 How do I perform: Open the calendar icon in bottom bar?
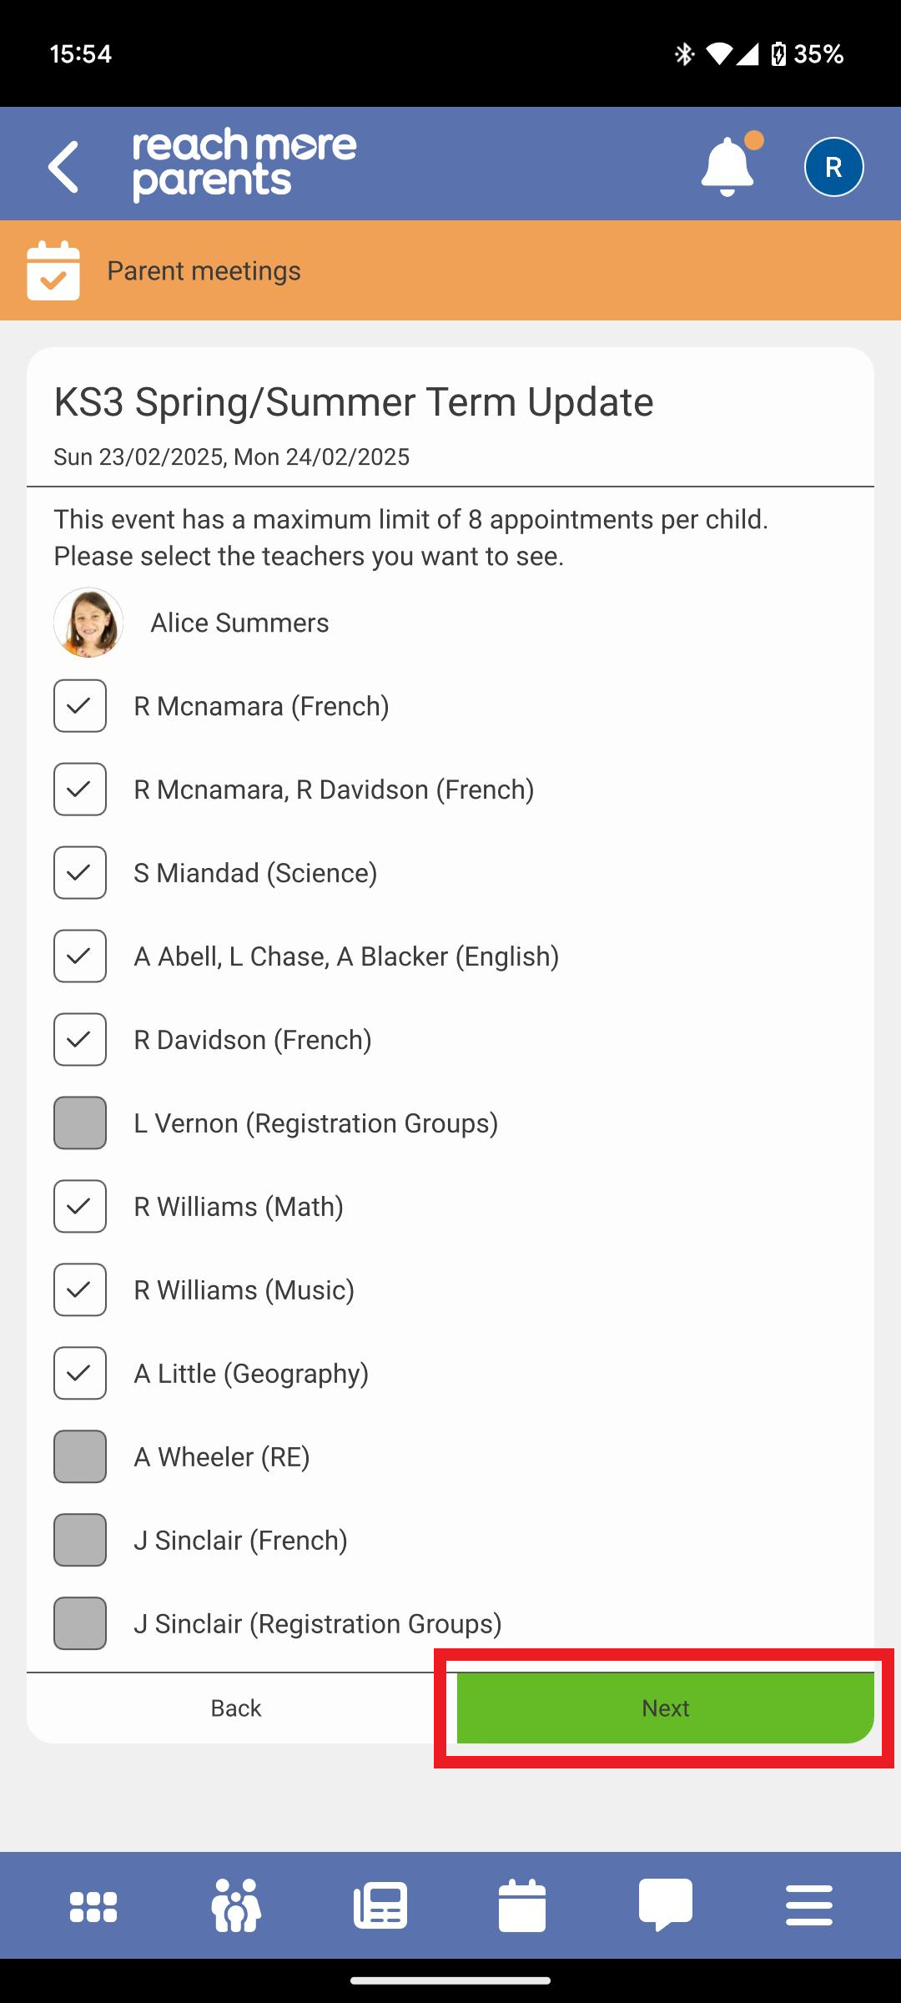click(x=522, y=1906)
